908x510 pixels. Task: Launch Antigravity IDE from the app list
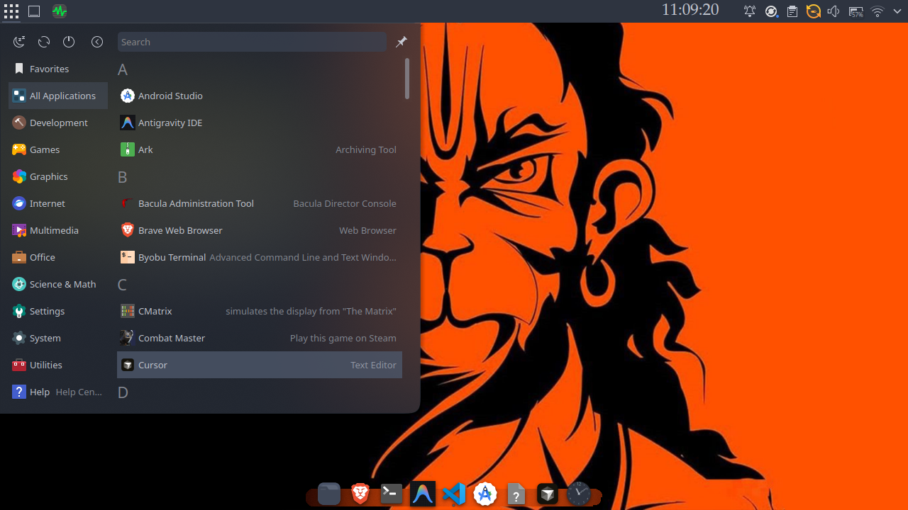260,123
